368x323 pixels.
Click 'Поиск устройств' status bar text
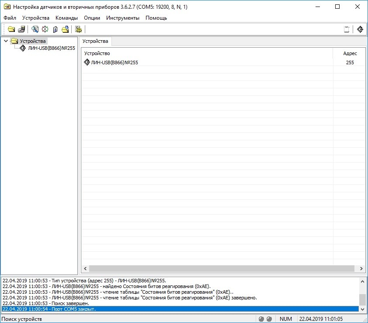coord(21,319)
